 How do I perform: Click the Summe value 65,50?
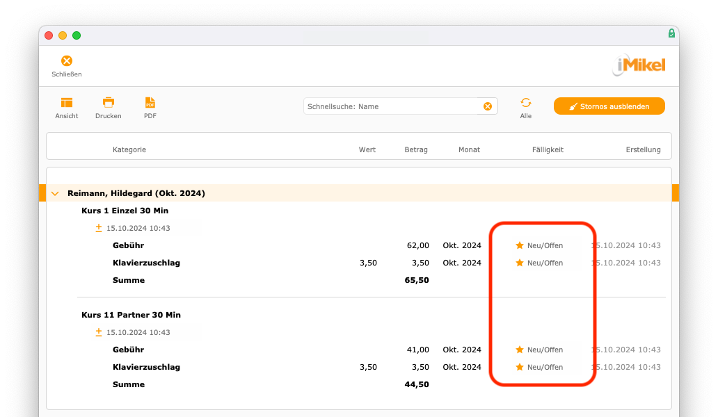417,280
